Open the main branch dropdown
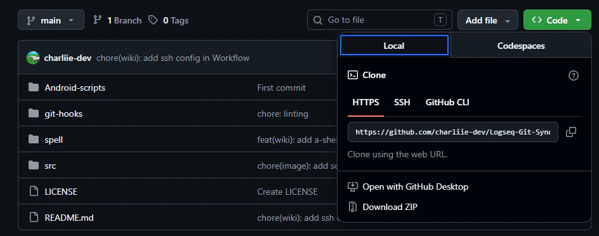Image resolution: width=599 pixels, height=236 pixels. (51, 20)
